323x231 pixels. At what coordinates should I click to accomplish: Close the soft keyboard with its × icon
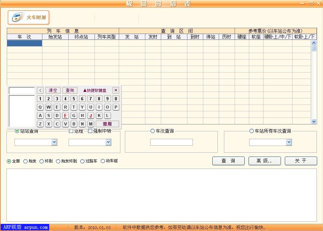click(116, 90)
